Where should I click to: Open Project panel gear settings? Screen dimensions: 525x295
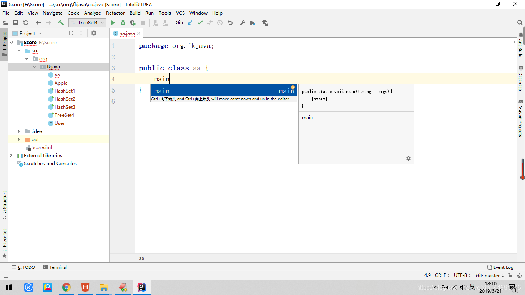tap(94, 33)
